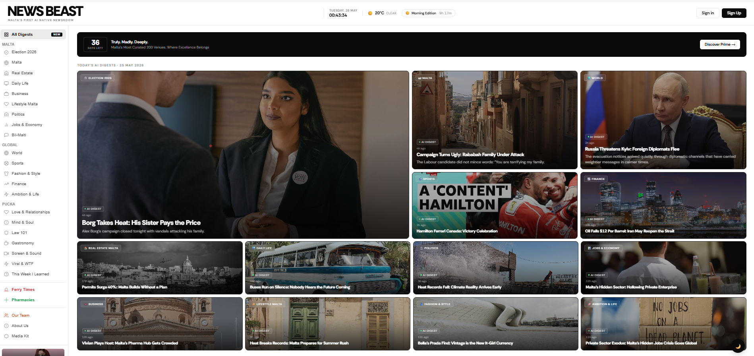Click the shirt icon beside Fashion & Style

click(x=6, y=174)
